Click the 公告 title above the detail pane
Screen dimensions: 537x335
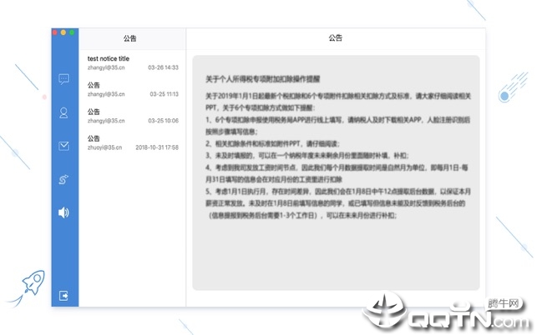[335, 38]
